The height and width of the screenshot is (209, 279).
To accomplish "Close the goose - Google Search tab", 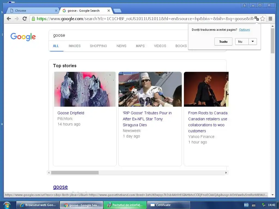I will (x=108, y=11).
